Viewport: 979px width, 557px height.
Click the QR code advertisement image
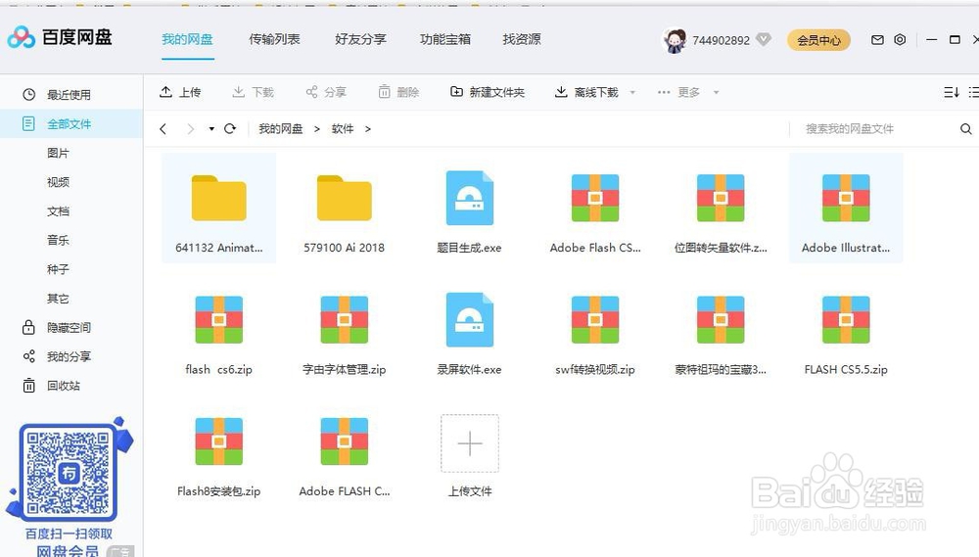tap(69, 472)
